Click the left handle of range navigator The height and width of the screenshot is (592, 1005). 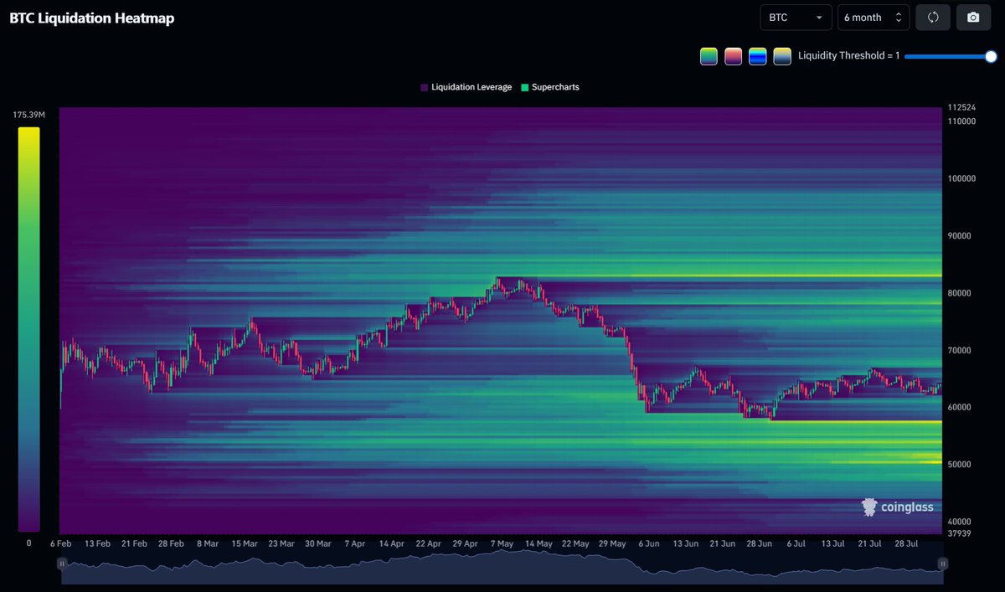(61, 564)
